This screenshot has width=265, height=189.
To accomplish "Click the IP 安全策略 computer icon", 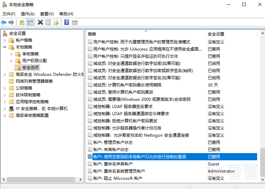I will tap(11, 109).
